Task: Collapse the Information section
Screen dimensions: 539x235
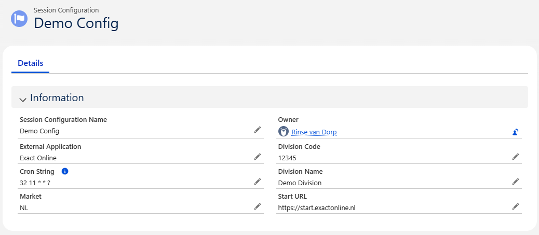Action: (23, 100)
